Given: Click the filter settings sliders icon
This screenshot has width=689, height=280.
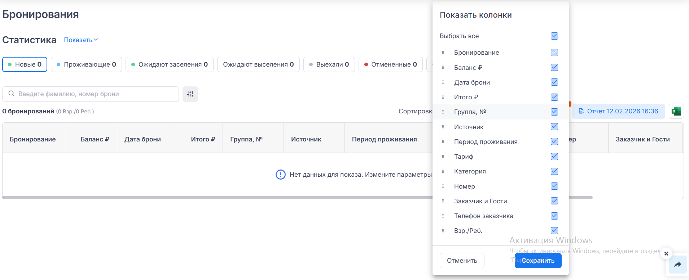Looking at the screenshot, I should coord(190,94).
